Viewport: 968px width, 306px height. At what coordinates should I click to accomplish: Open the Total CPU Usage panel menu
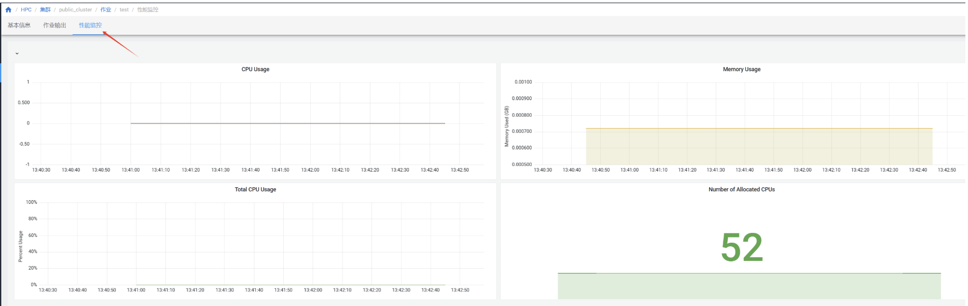point(255,190)
